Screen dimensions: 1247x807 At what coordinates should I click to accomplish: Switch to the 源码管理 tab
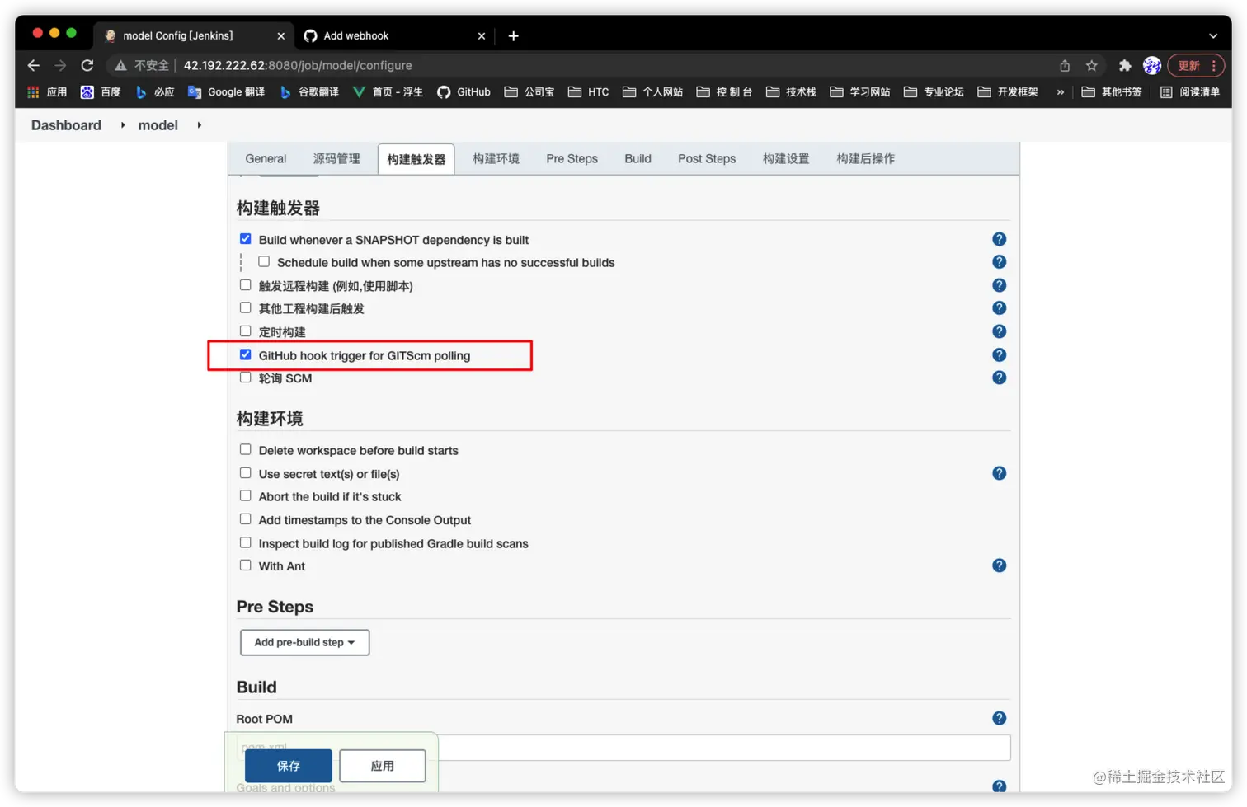click(336, 158)
